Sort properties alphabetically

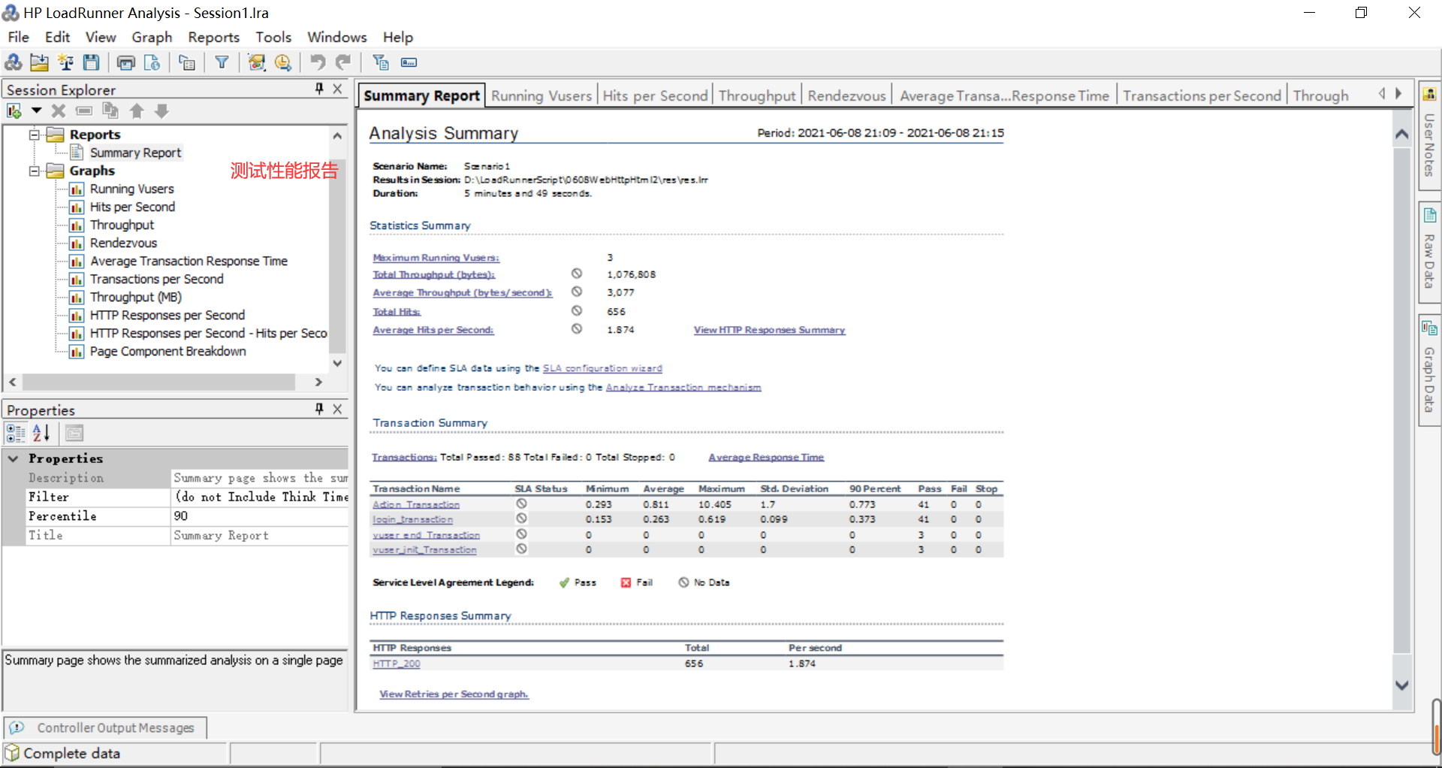click(41, 433)
